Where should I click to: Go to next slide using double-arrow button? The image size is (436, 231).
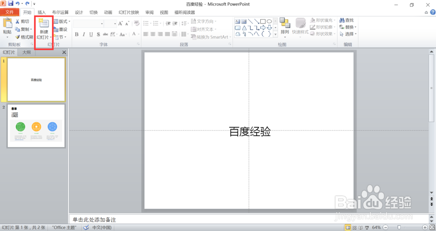coord(432,204)
